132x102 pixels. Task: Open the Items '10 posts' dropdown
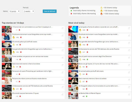pos(14,11)
